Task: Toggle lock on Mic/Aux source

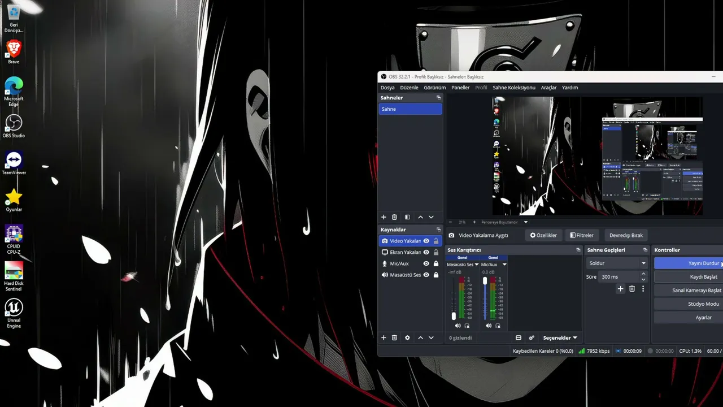Action: [435, 263]
